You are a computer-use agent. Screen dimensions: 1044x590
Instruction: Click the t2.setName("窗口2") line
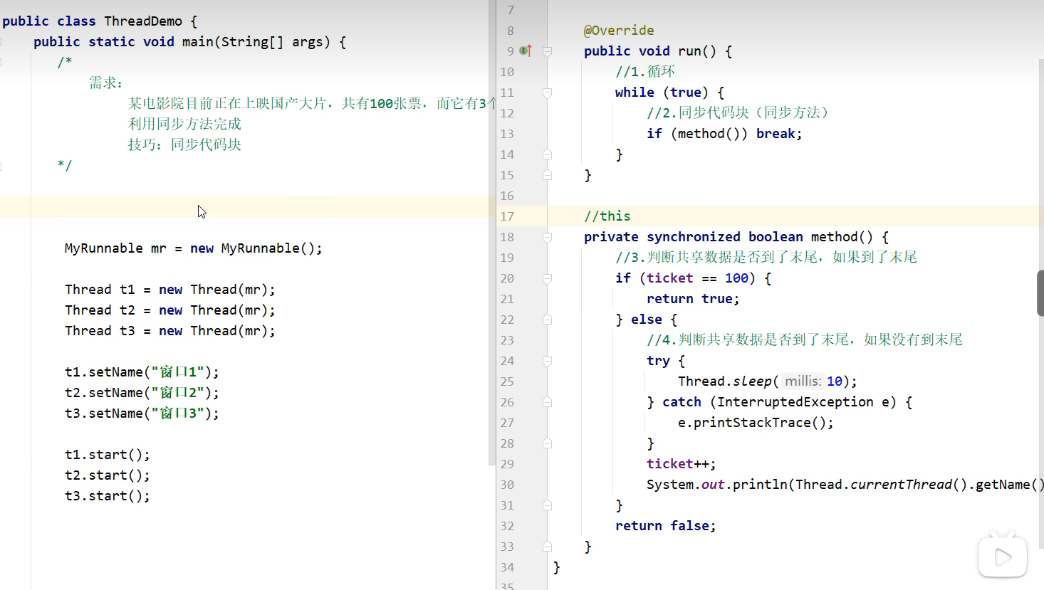pyautogui.click(x=142, y=393)
